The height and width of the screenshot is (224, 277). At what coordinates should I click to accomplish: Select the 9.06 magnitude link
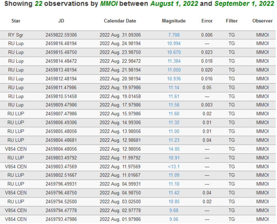point(174,219)
